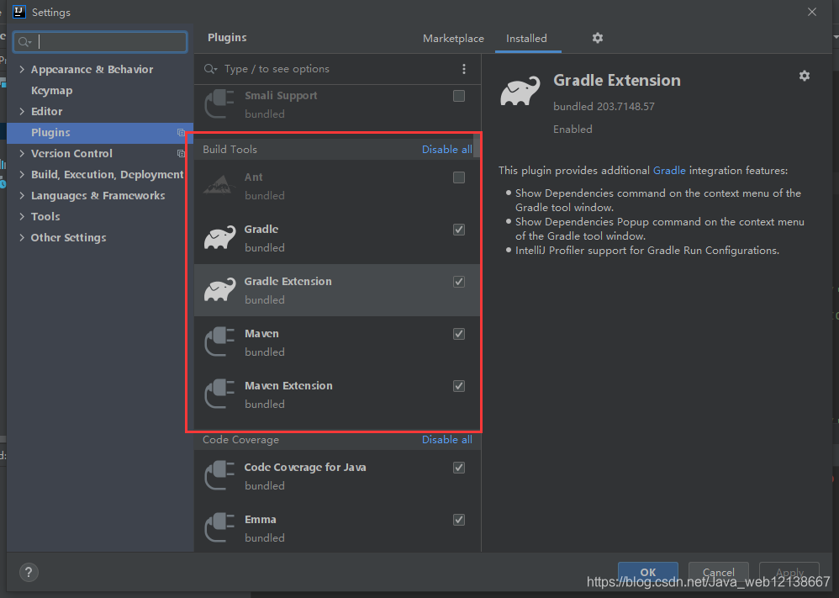Click the Gradle Extension detail gear icon
Screen dimensions: 839x598
tap(805, 76)
